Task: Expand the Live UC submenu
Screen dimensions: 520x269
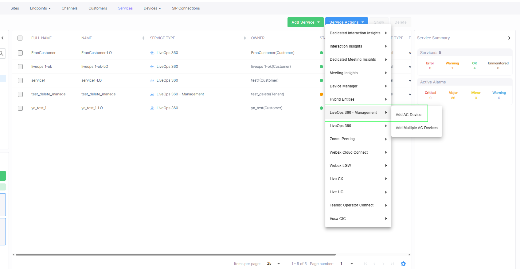Action: point(358,192)
